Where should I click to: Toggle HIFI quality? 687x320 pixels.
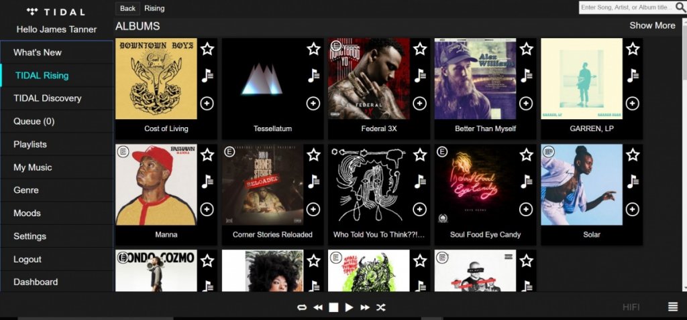631,307
